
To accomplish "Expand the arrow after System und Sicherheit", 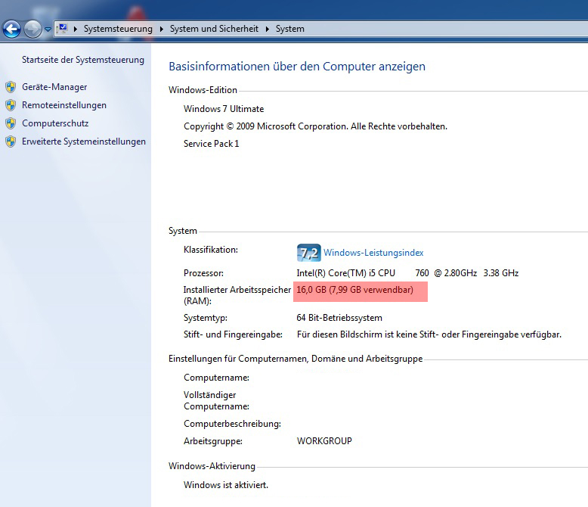I will coord(268,29).
